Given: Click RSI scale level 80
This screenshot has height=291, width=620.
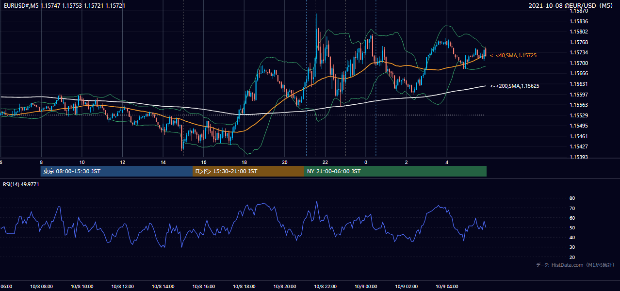Looking at the screenshot, I should (x=572, y=198).
